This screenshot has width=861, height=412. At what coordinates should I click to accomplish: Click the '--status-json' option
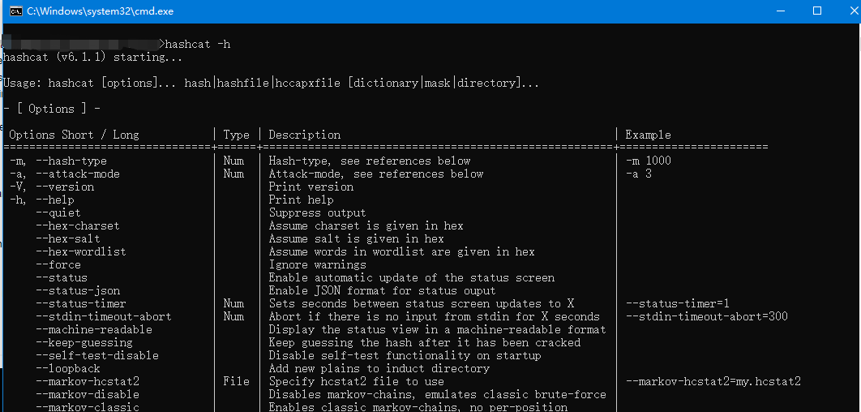(x=77, y=290)
